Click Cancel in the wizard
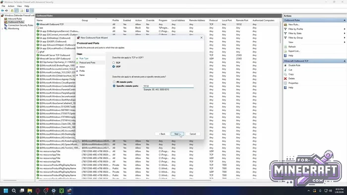This screenshot has height=195, width=347. click(193, 134)
